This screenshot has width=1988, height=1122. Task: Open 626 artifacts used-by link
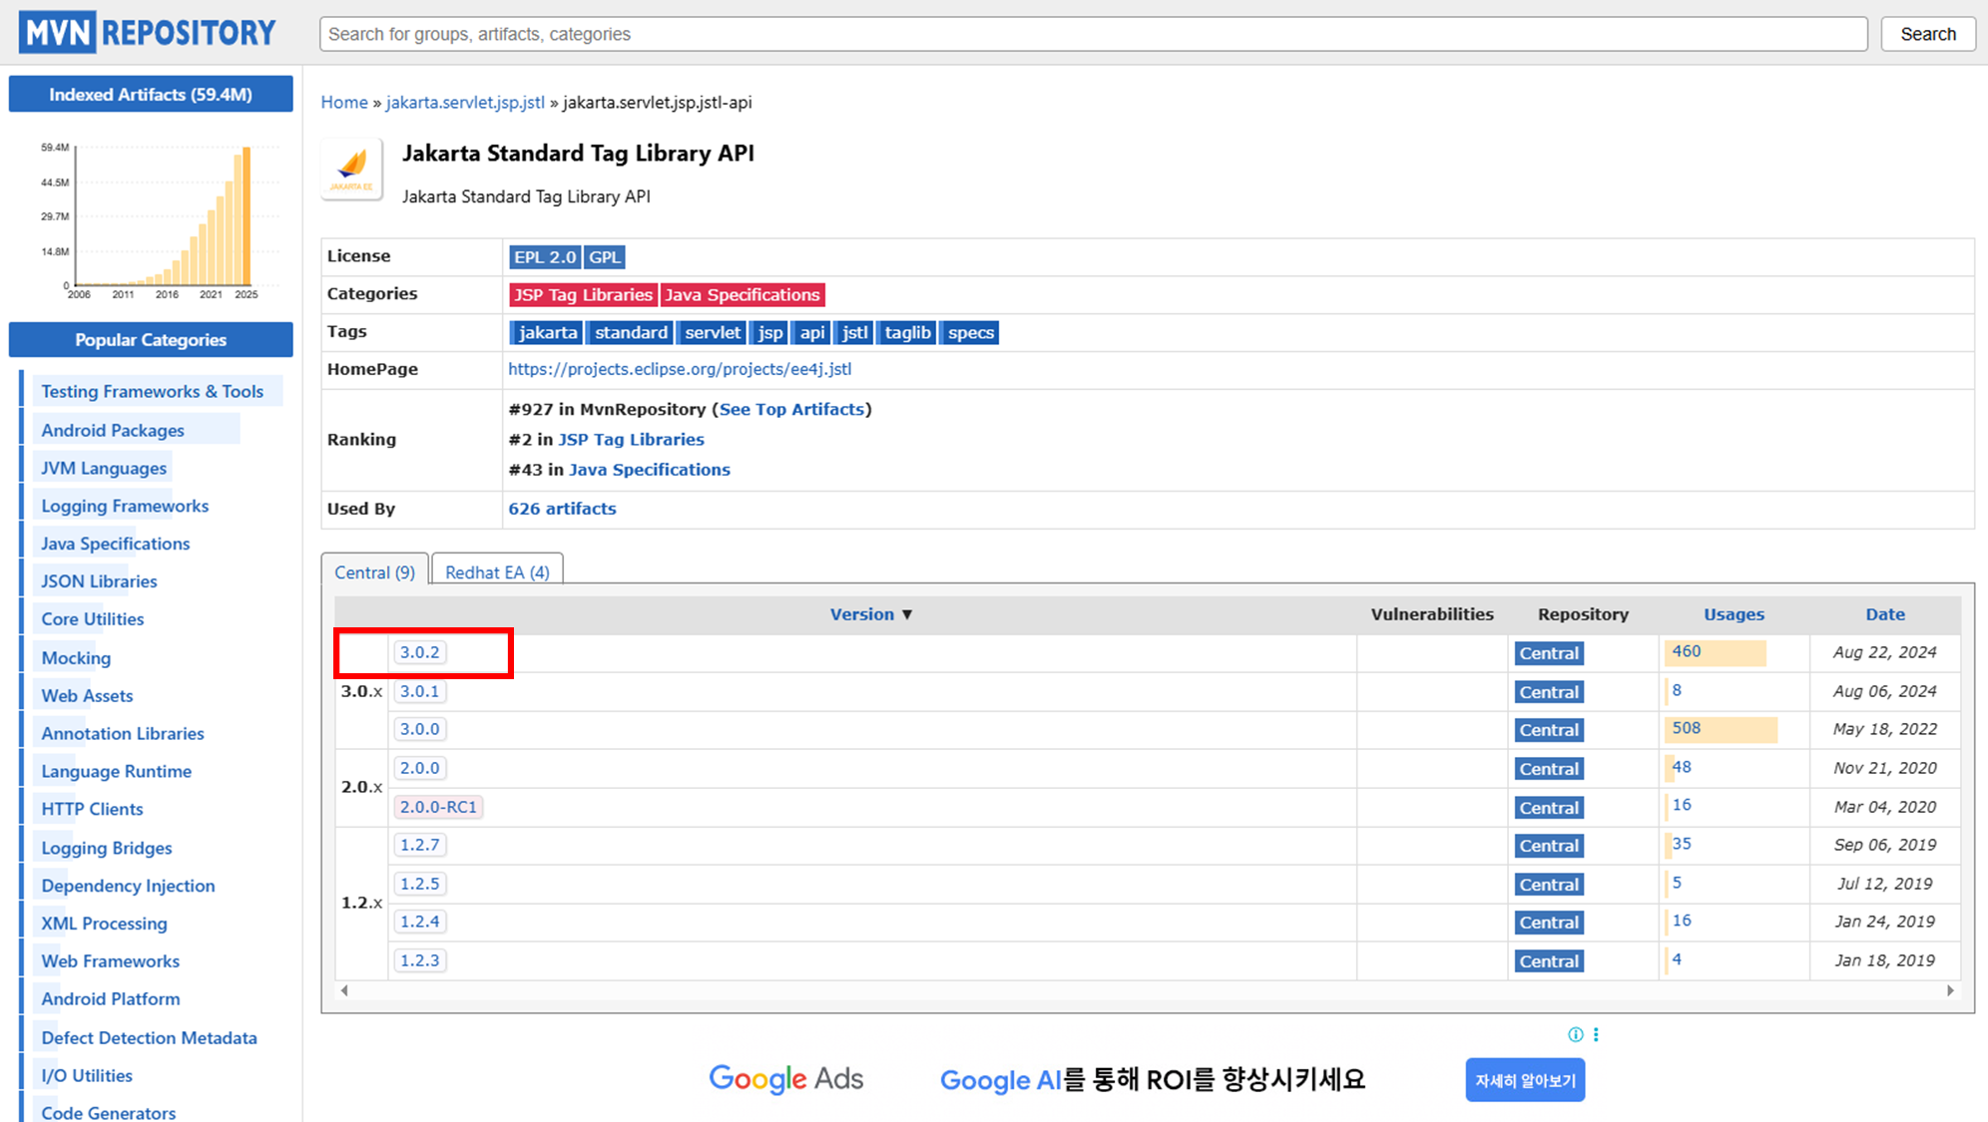click(562, 509)
